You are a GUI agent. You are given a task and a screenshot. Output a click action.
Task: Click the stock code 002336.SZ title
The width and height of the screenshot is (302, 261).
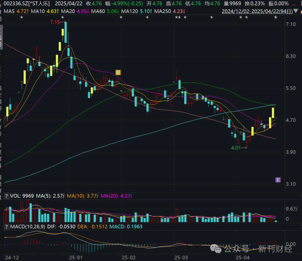16,4
